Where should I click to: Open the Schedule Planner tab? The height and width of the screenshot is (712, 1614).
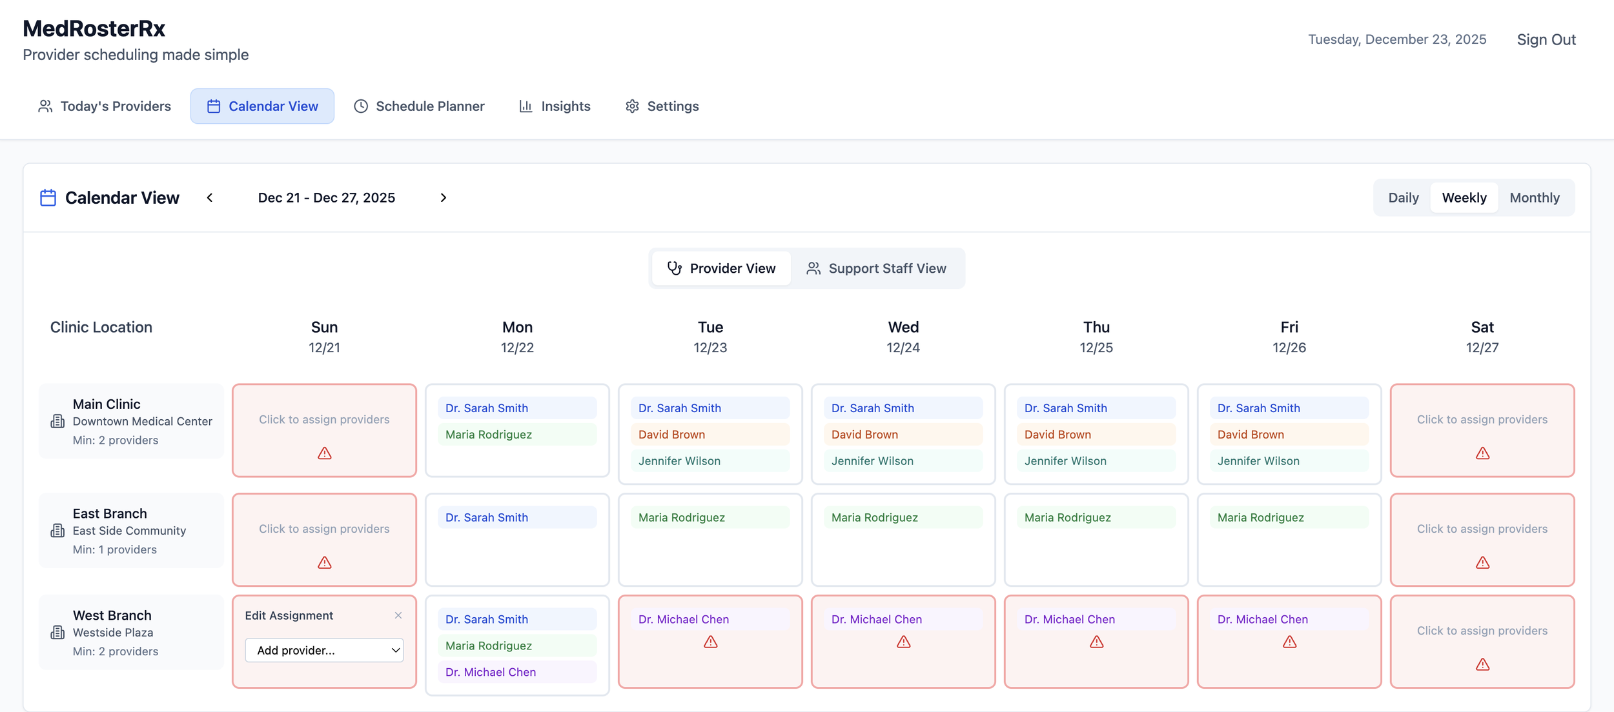[419, 106]
